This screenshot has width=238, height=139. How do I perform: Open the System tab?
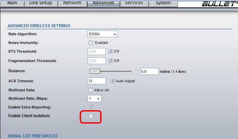[x=163, y=3]
